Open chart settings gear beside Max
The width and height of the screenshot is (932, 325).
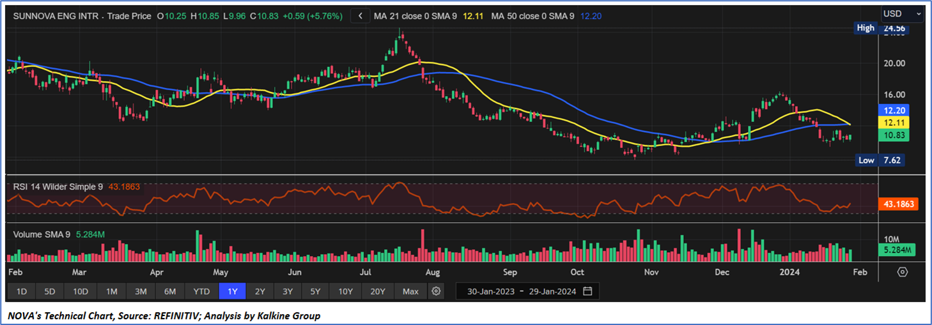click(x=436, y=291)
